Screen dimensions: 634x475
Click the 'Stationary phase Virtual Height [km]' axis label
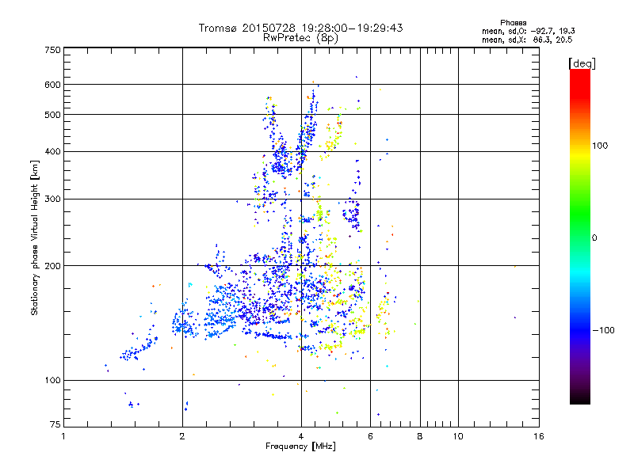pos(35,238)
